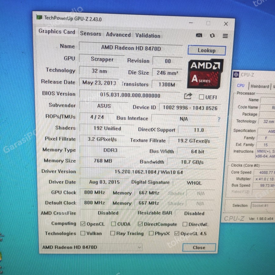The height and width of the screenshot is (275, 275).
Task: Click the CPU-Z title bar icon
Action: tap(236, 75)
